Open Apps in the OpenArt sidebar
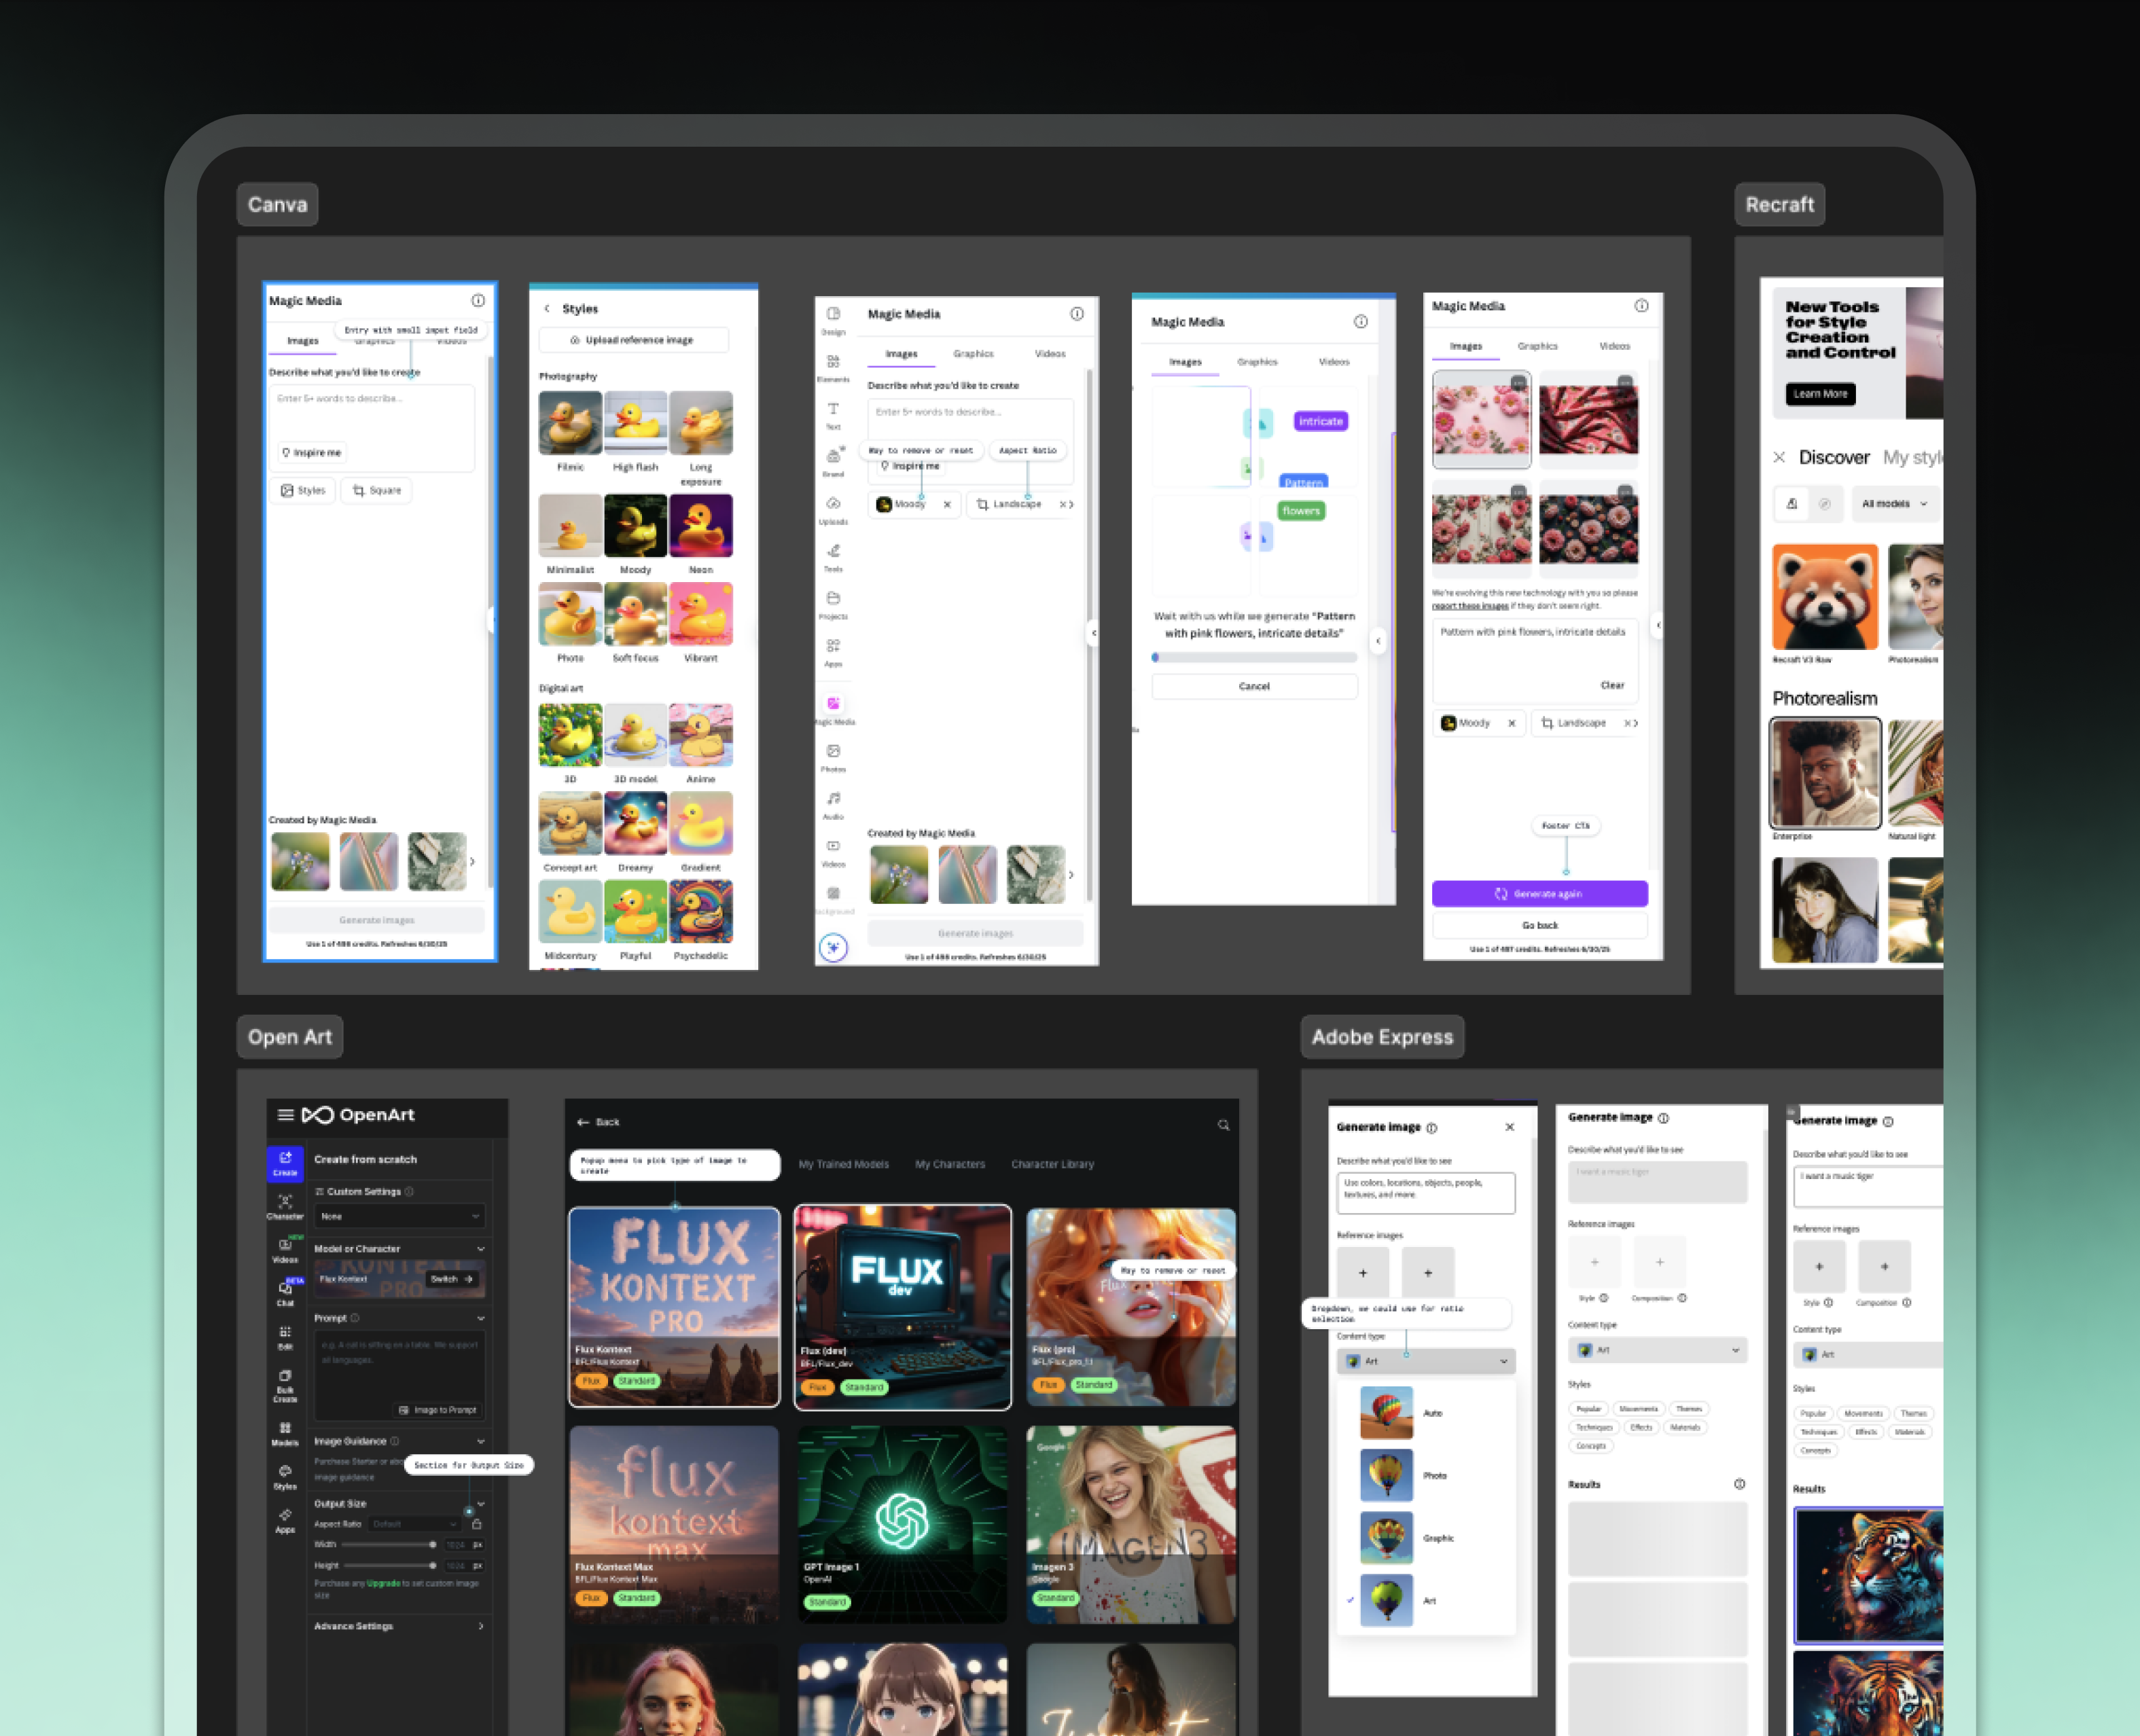The width and height of the screenshot is (2140, 1736). pos(285,1521)
